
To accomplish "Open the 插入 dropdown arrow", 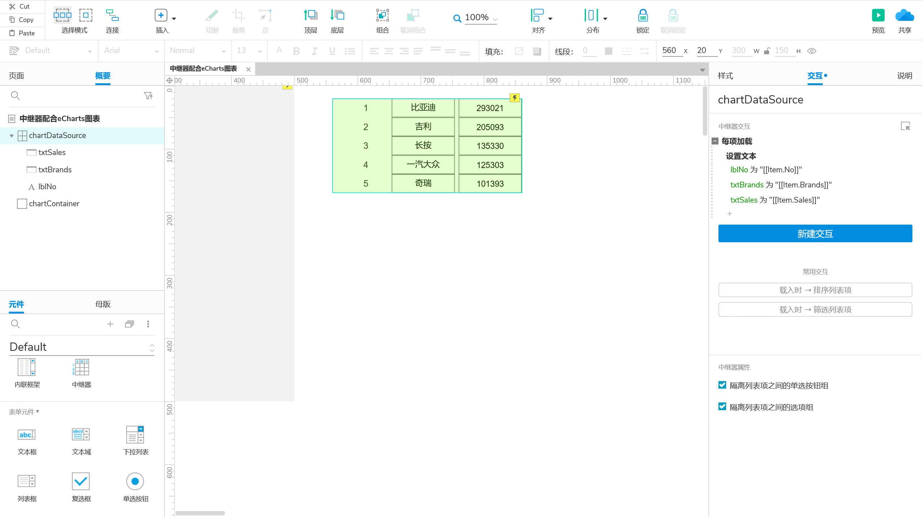I will click(174, 19).
